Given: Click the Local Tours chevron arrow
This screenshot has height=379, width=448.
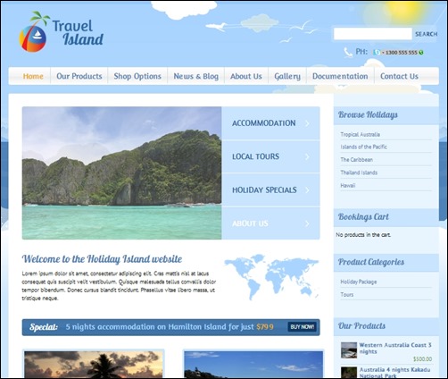Looking at the screenshot, I should click(307, 156).
